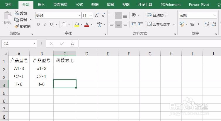Toggle underline formatting U
Screen dimensions: 221x121
pyautogui.click(x=52, y=24)
